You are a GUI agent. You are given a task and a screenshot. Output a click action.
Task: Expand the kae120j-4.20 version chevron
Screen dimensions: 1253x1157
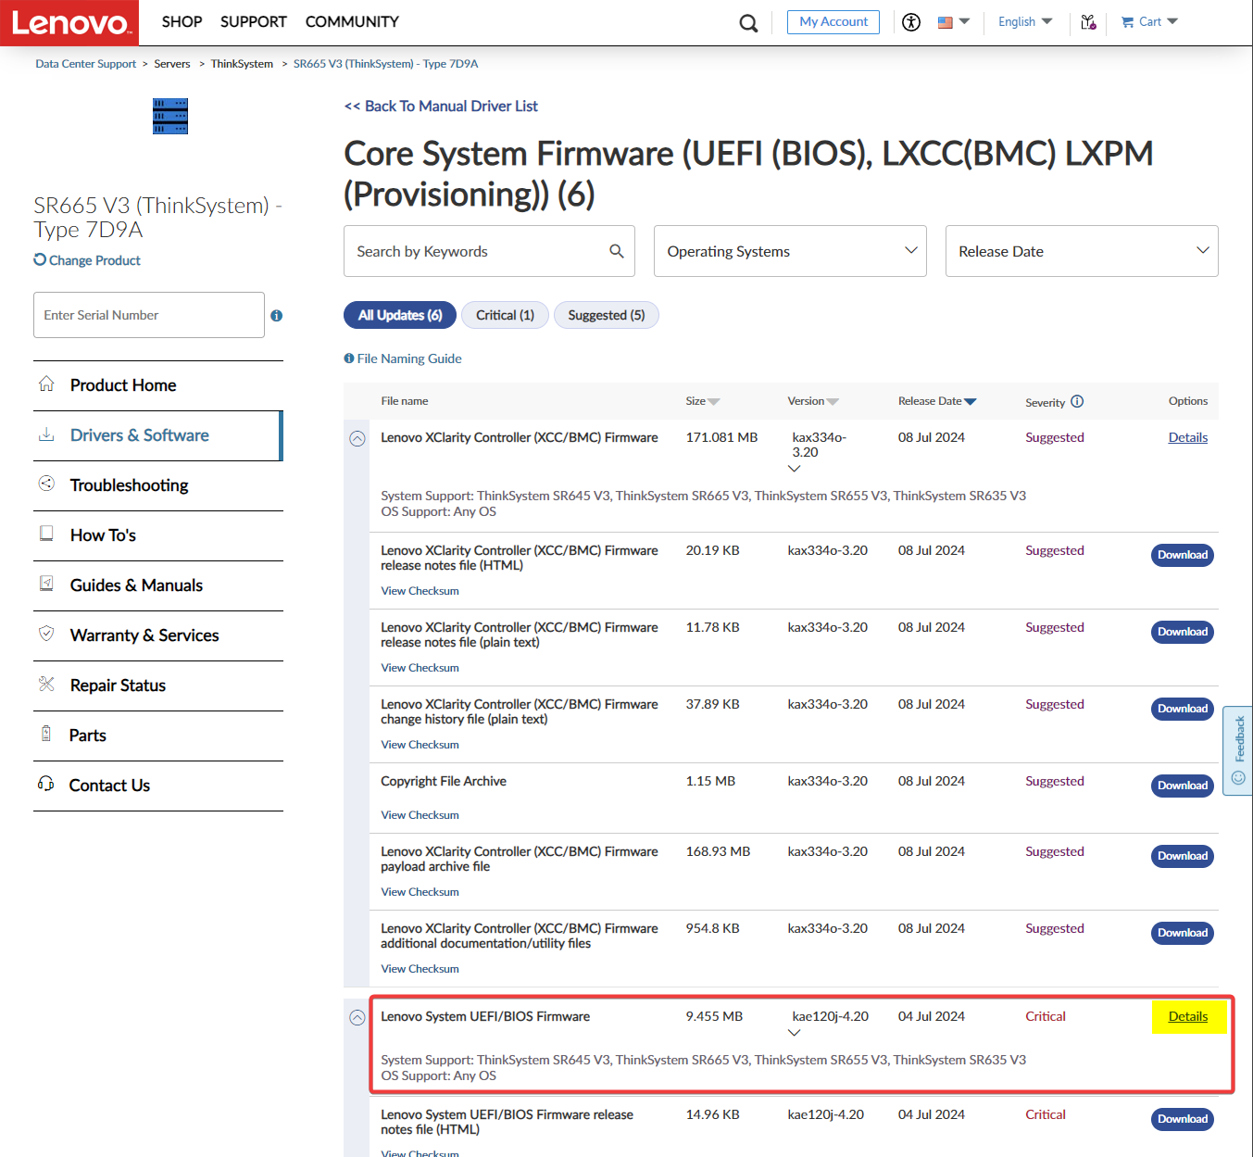[x=794, y=1033]
